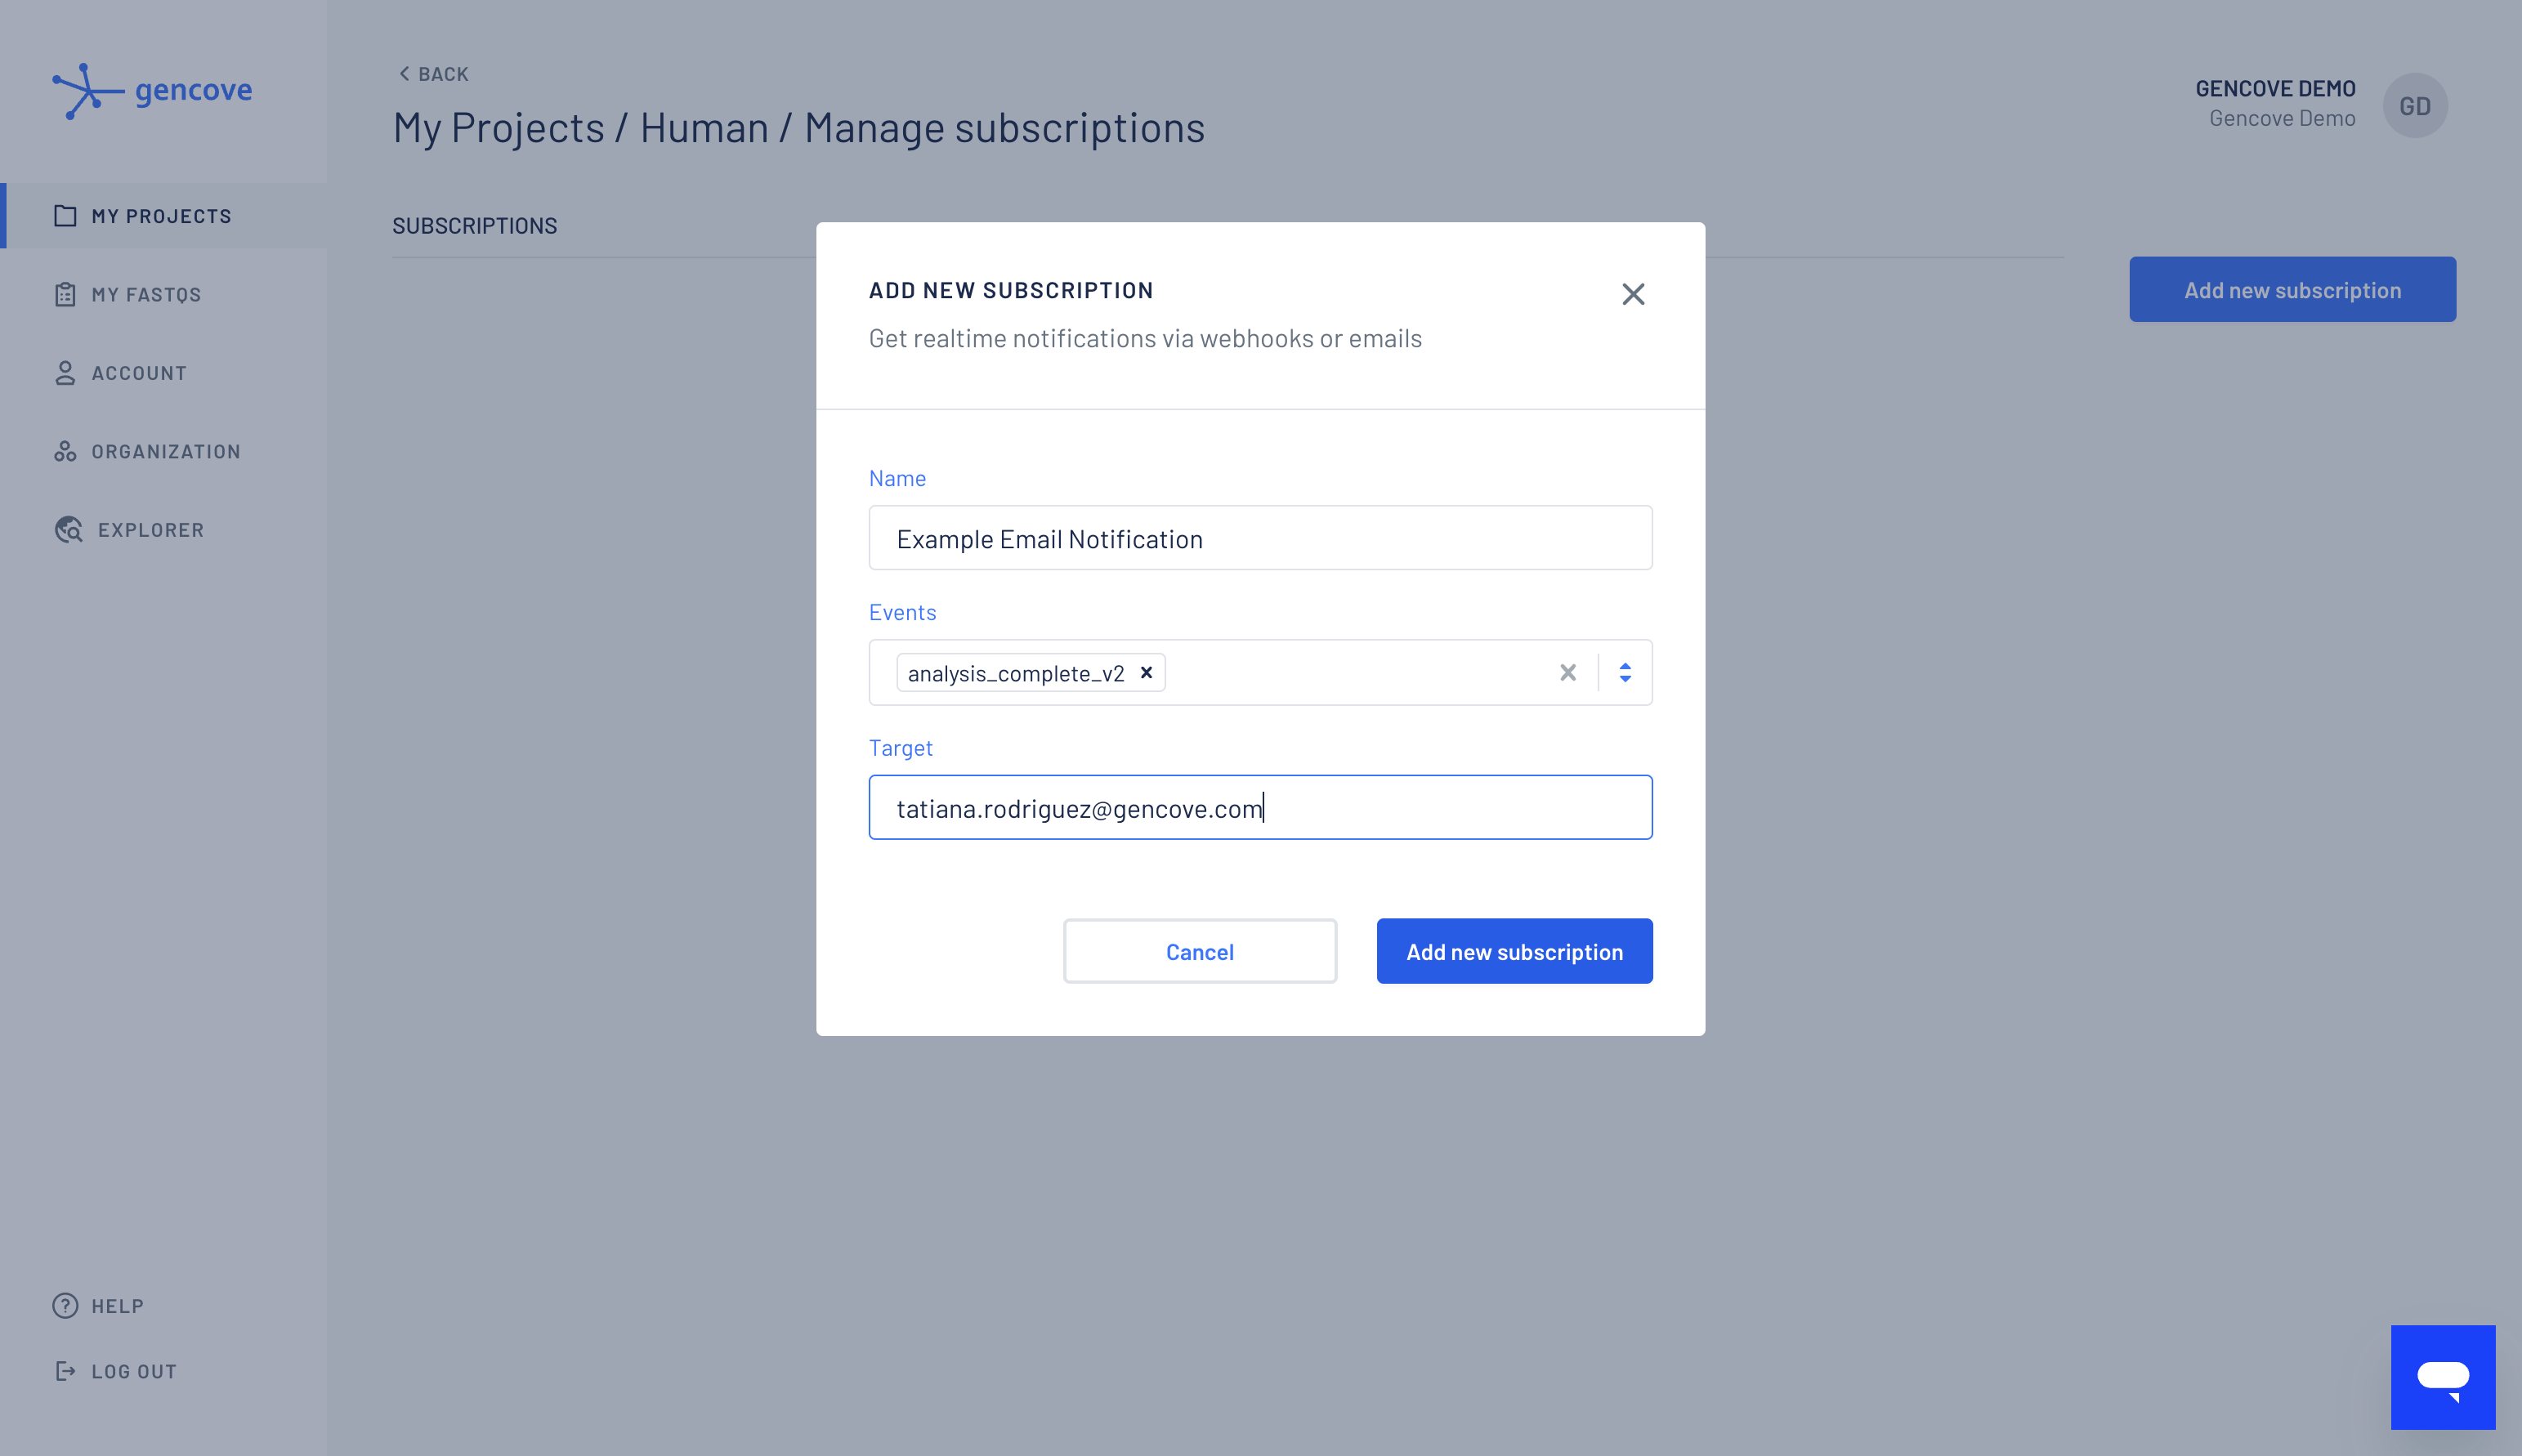2522x1456 pixels.
Task: Remove the analysis_complete_v2 event tag
Action: click(x=1147, y=673)
